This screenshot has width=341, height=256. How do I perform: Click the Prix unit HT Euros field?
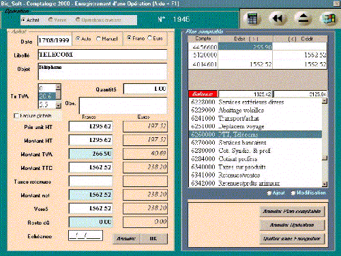pos(145,126)
